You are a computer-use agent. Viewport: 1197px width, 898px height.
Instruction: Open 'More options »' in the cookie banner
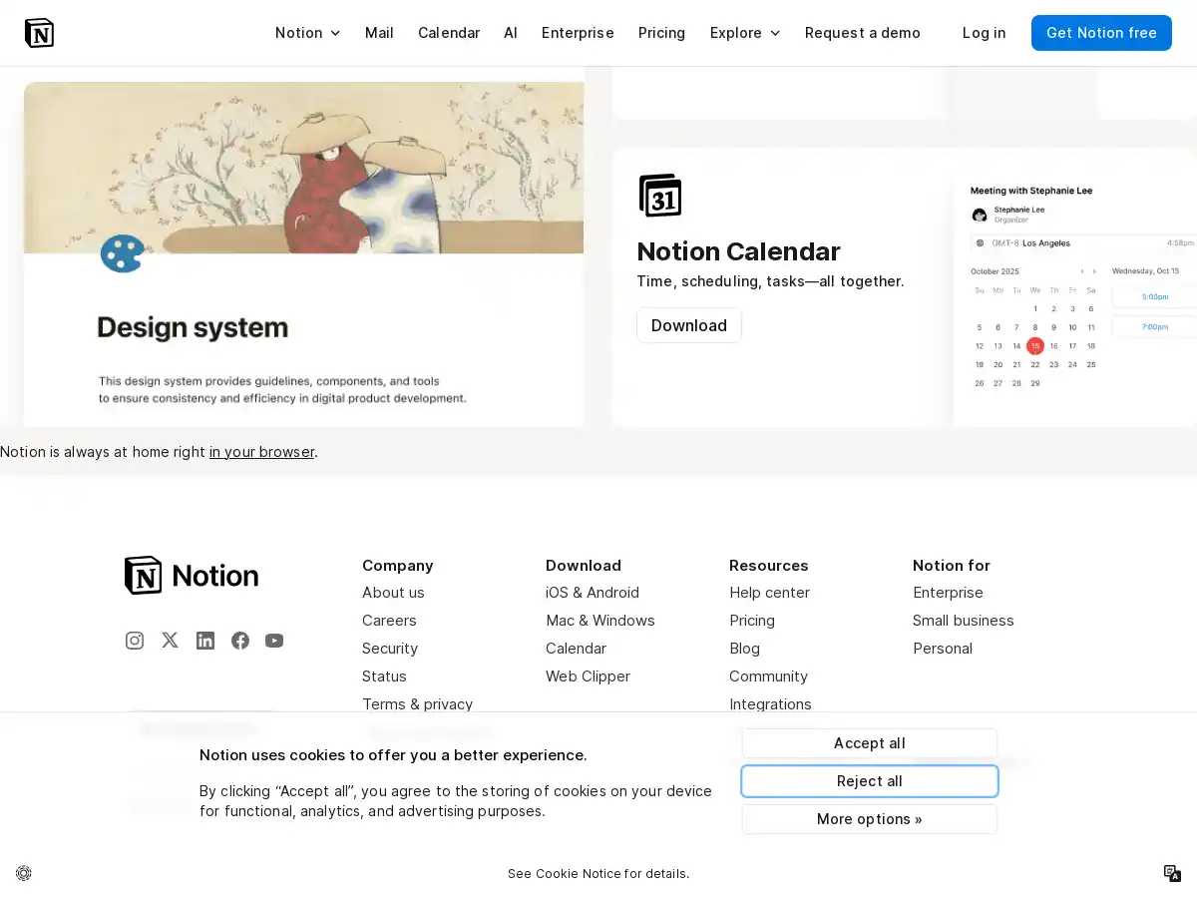tap(869, 818)
